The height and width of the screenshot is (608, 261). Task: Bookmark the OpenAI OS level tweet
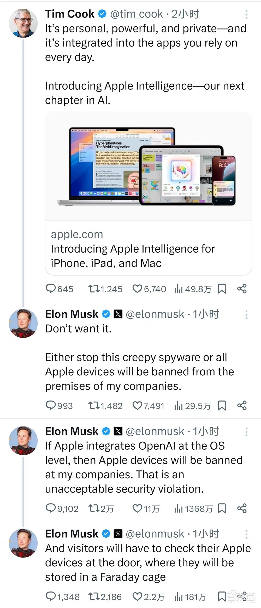pyautogui.click(x=222, y=508)
